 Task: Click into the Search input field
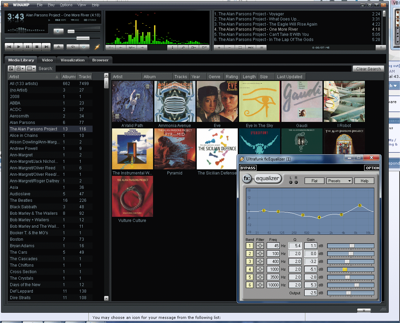coord(203,69)
